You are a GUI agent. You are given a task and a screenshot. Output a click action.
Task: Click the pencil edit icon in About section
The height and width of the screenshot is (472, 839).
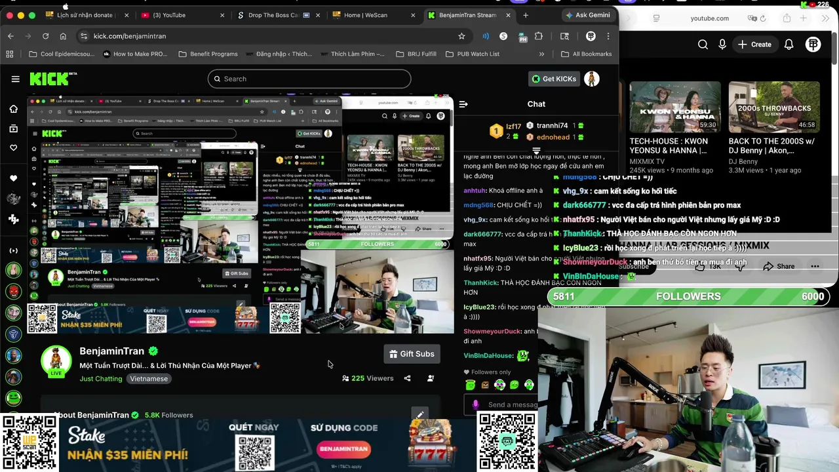tap(419, 414)
